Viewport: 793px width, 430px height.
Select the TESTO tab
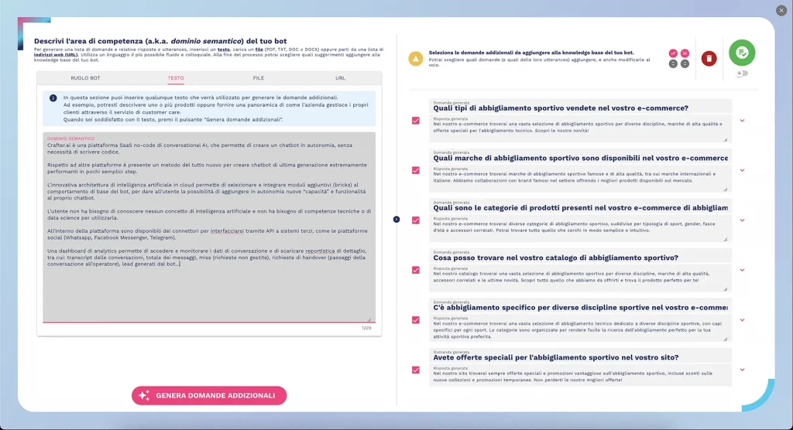pyautogui.click(x=176, y=78)
